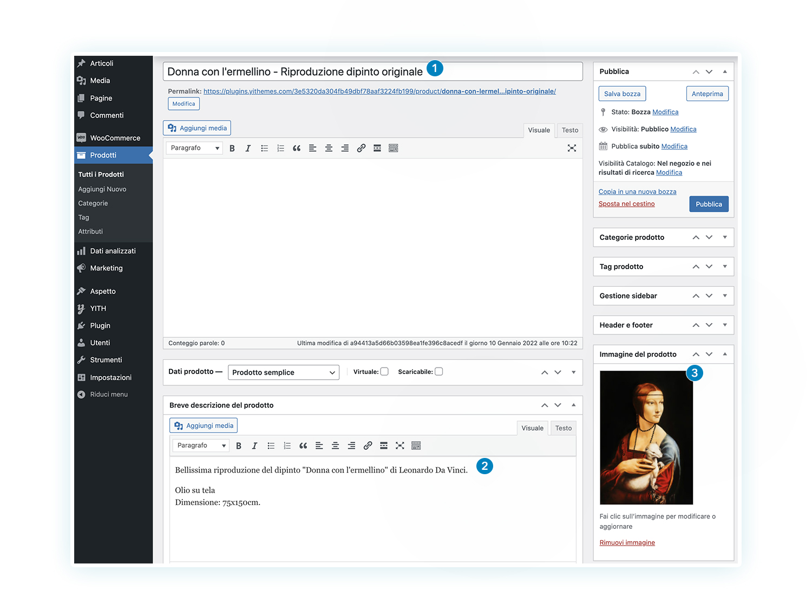Switch short description to Testo tab

click(564, 428)
